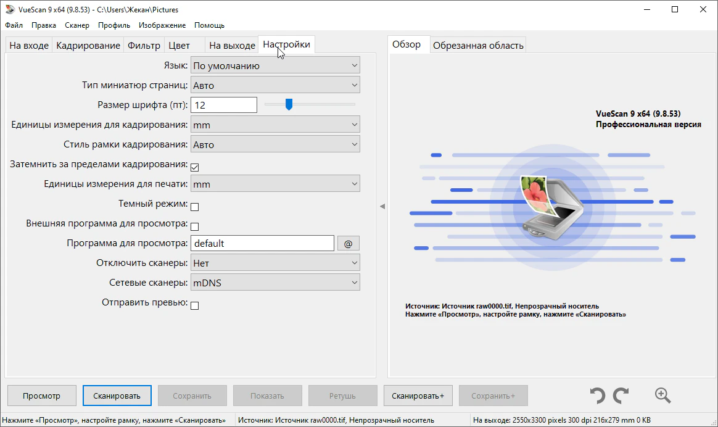Open the 'Сетевые сканеры' mDNS dropdown
718x427 pixels.
pos(275,283)
